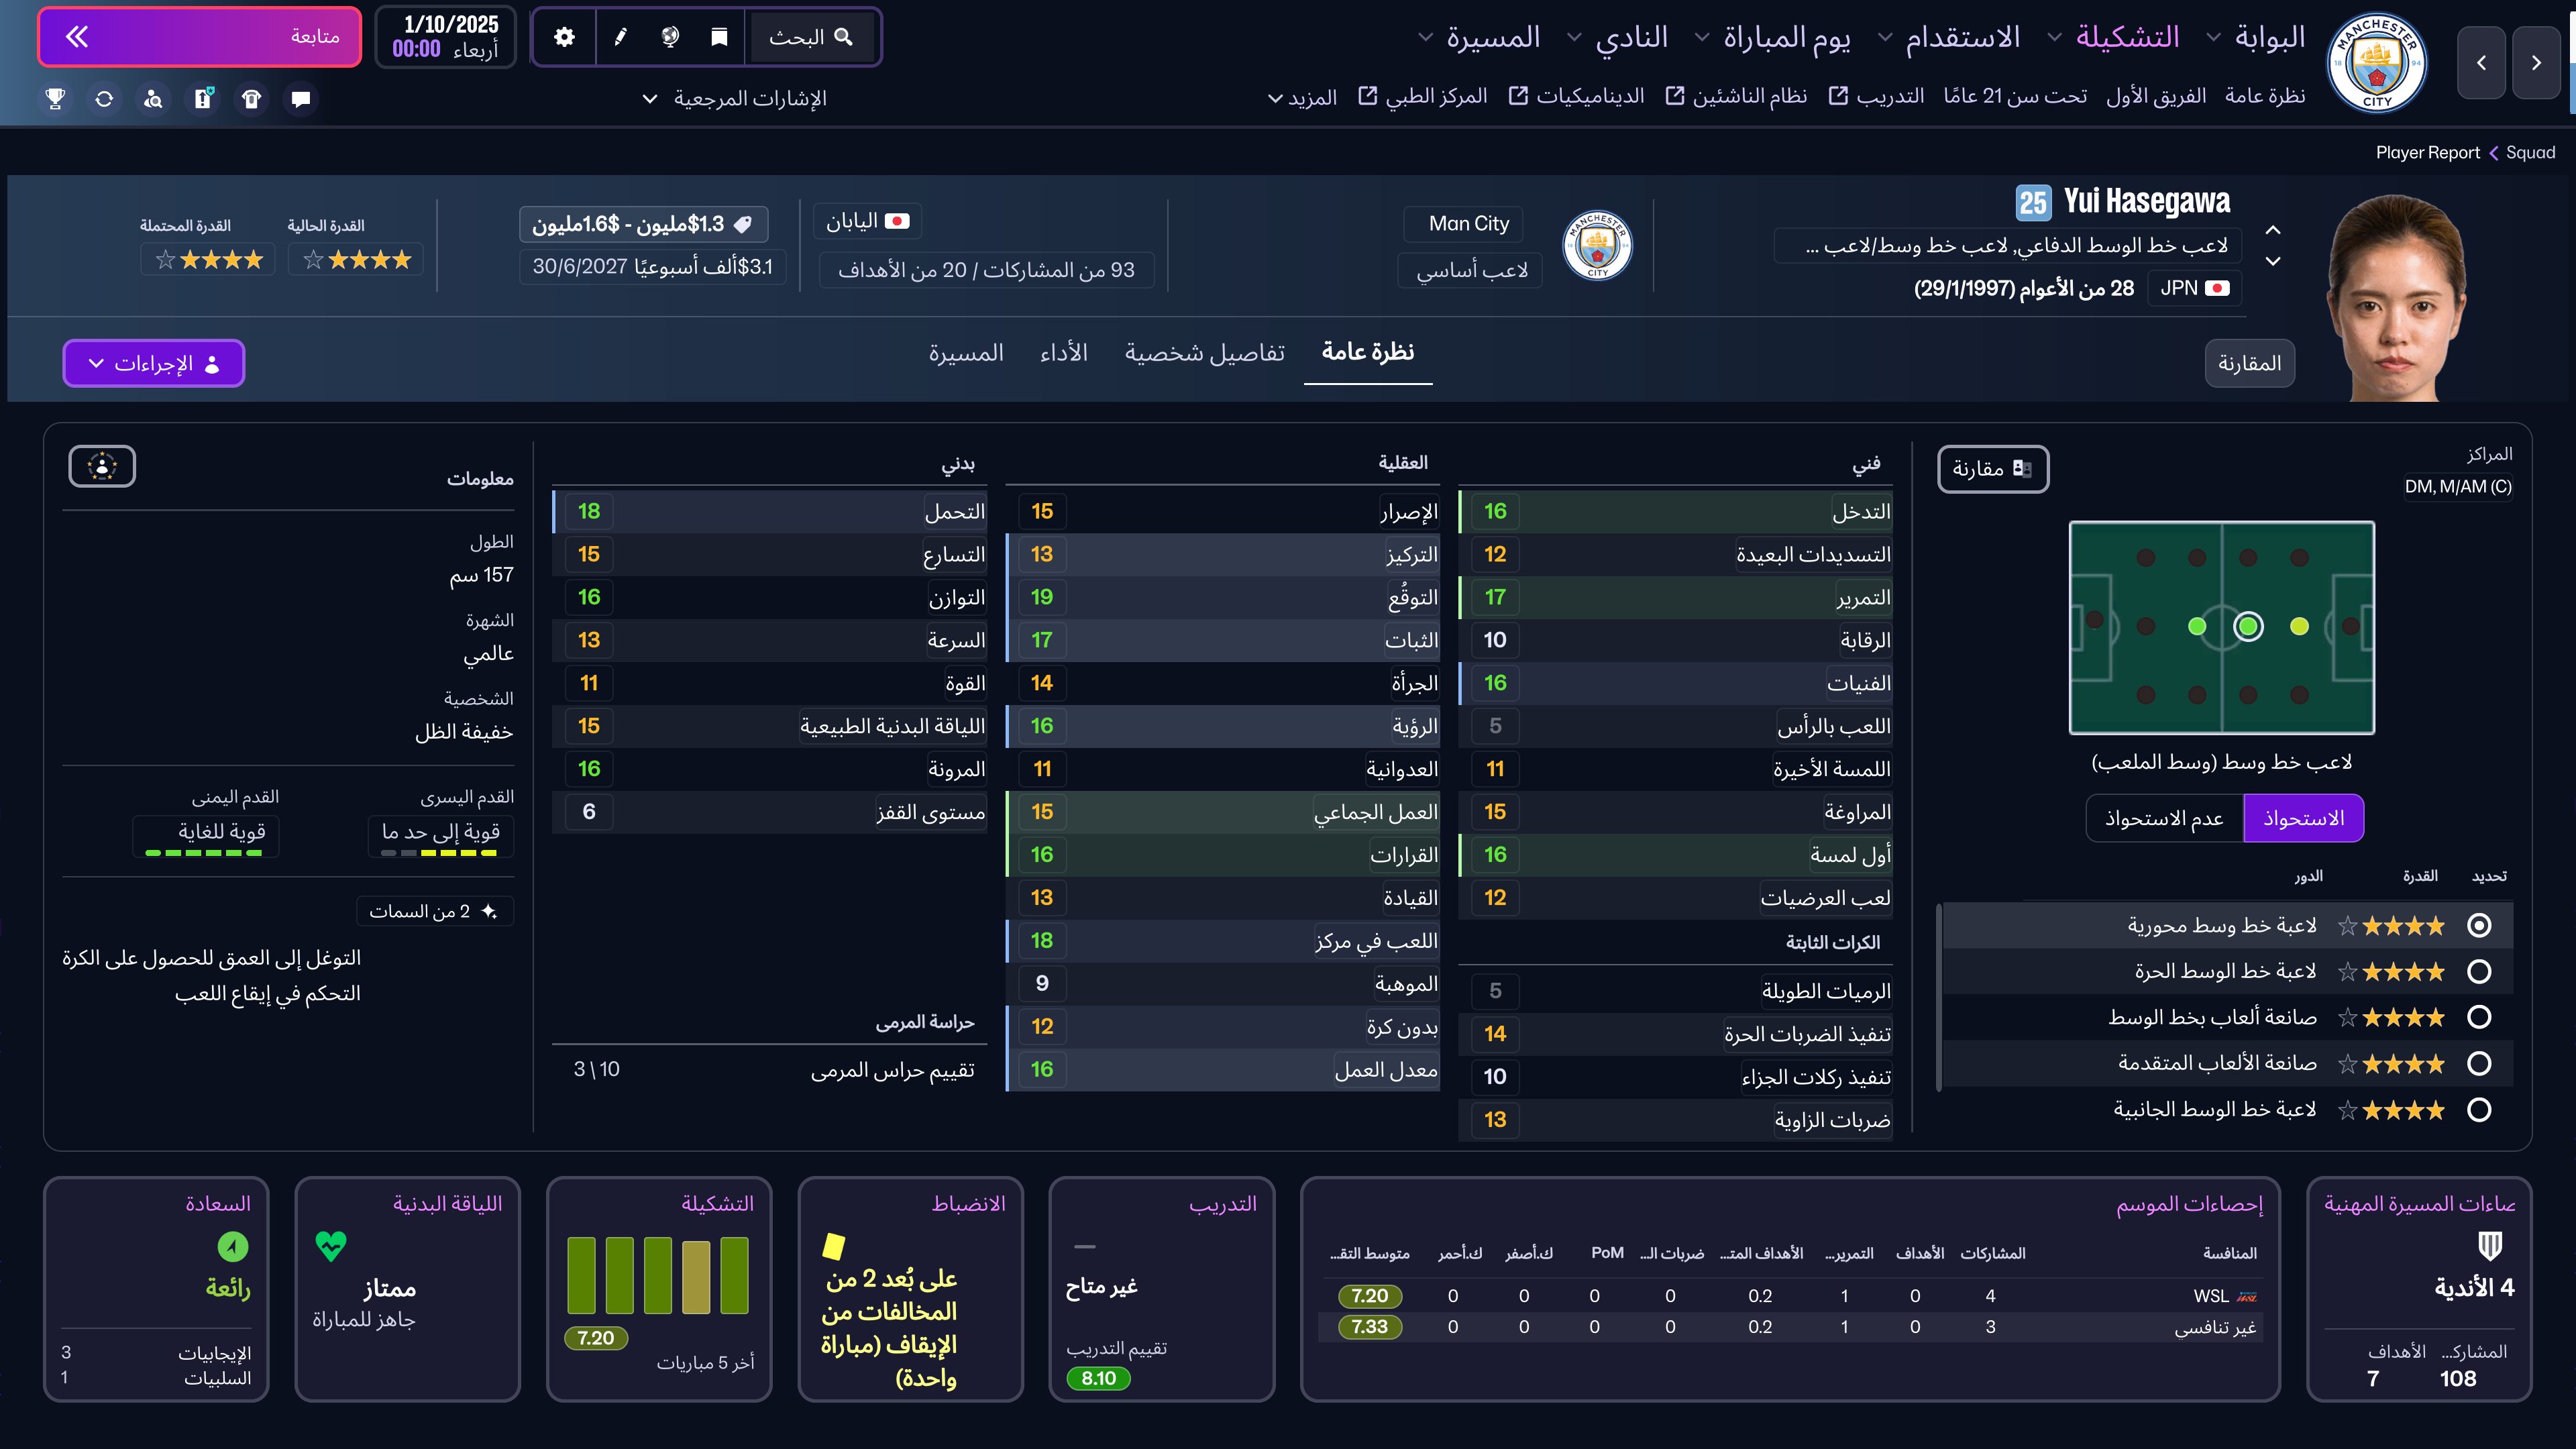Screen dimensions: 2576x1449
Task: Click the pencil edit icon
Action: 620,37
